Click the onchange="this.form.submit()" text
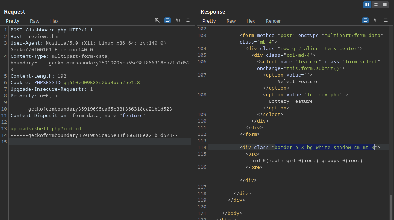The height and width of the screenshot is (220, 394). (x=301, y=68)
